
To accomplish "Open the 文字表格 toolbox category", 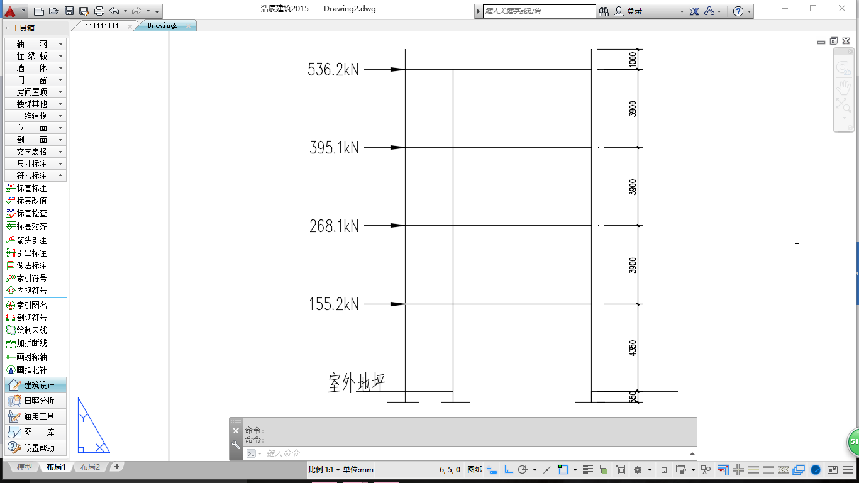I will coord(35,152).
